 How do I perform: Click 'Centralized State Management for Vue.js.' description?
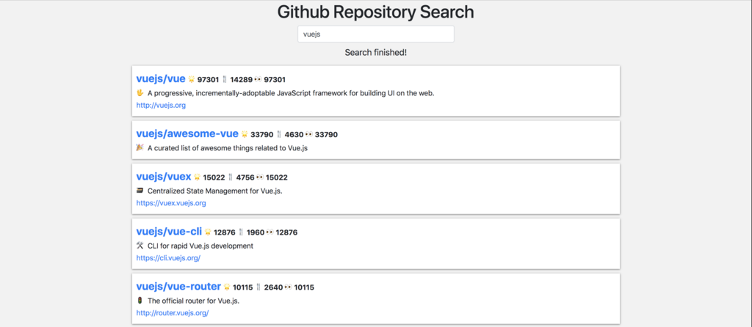215,191
